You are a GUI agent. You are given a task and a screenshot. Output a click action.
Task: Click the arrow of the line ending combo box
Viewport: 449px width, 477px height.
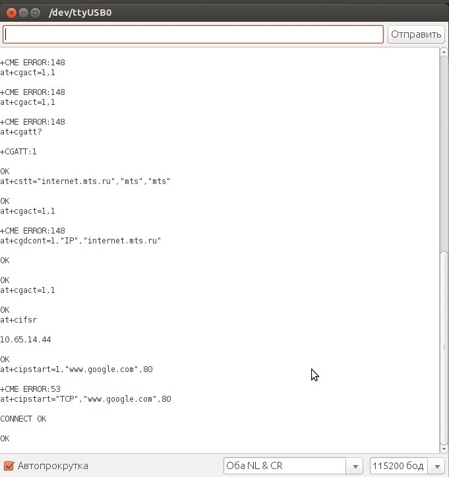355,466
